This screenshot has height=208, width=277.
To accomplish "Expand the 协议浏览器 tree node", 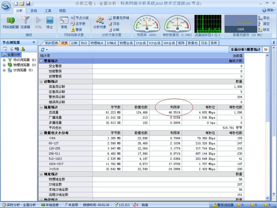I will coord(4,60).
